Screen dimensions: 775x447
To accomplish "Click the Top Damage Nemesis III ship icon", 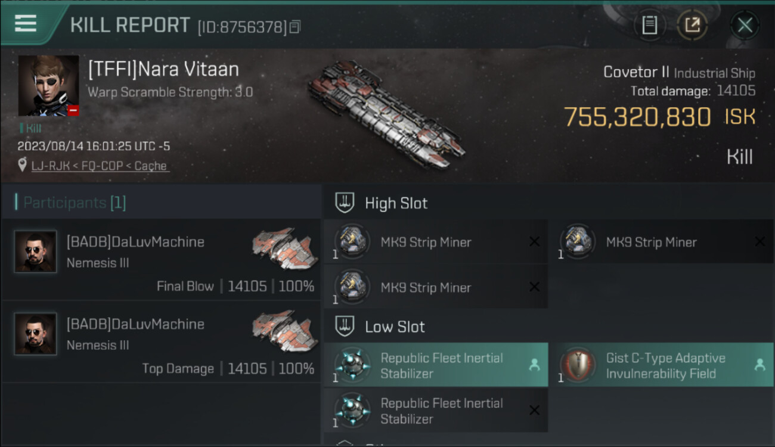I will coord(281,327).
